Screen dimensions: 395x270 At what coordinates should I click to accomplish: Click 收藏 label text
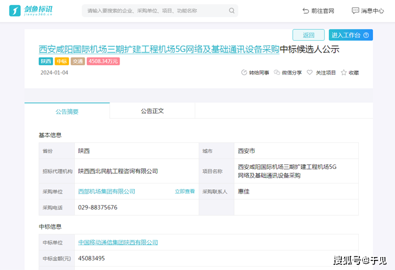[354, 73]
